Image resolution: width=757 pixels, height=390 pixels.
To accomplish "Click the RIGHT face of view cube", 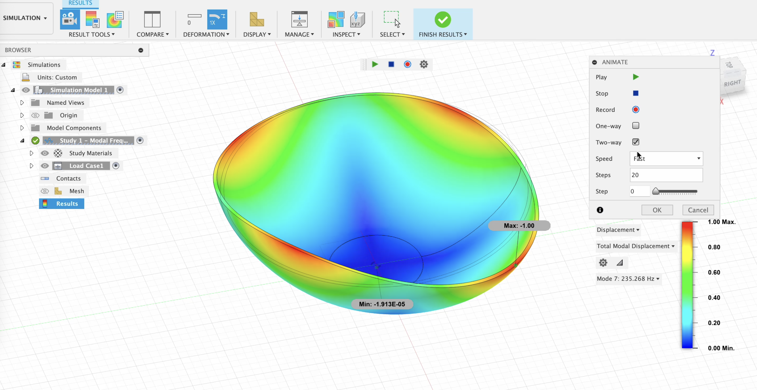I will 732,83.
